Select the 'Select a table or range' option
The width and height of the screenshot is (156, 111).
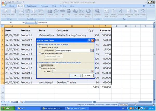(40, 47)
